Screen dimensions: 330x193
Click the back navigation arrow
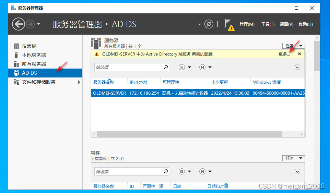point(18,24)
